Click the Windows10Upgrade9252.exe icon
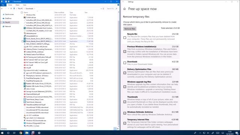This screenshot has width=240, height=135. [25, 123]
